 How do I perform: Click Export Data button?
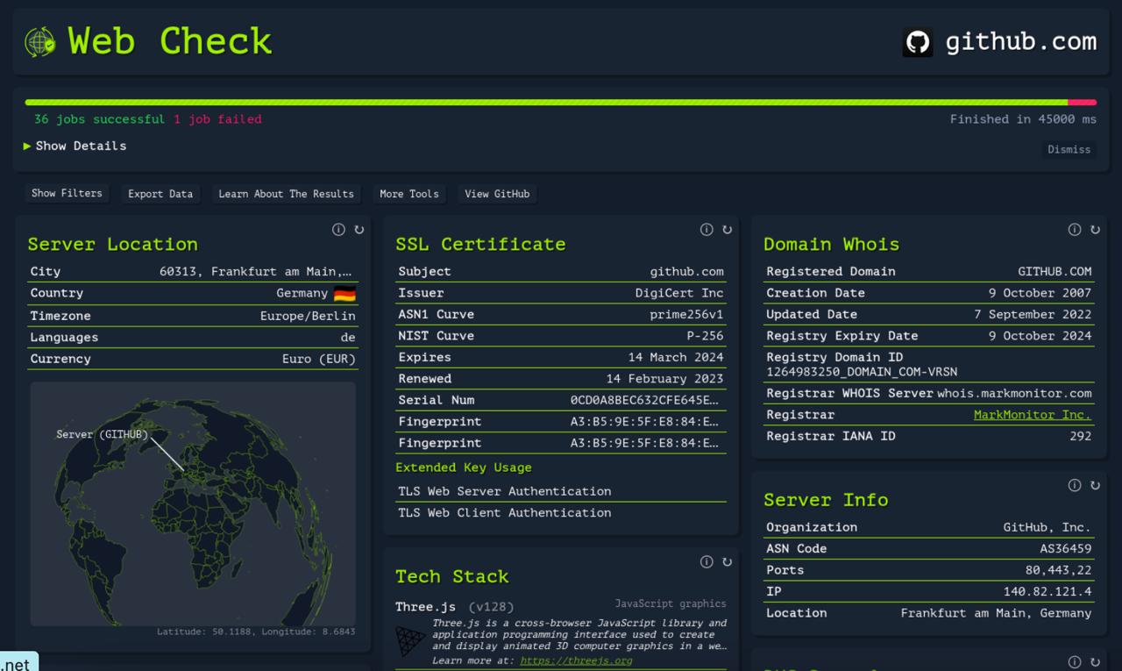(x=160, y=194)
